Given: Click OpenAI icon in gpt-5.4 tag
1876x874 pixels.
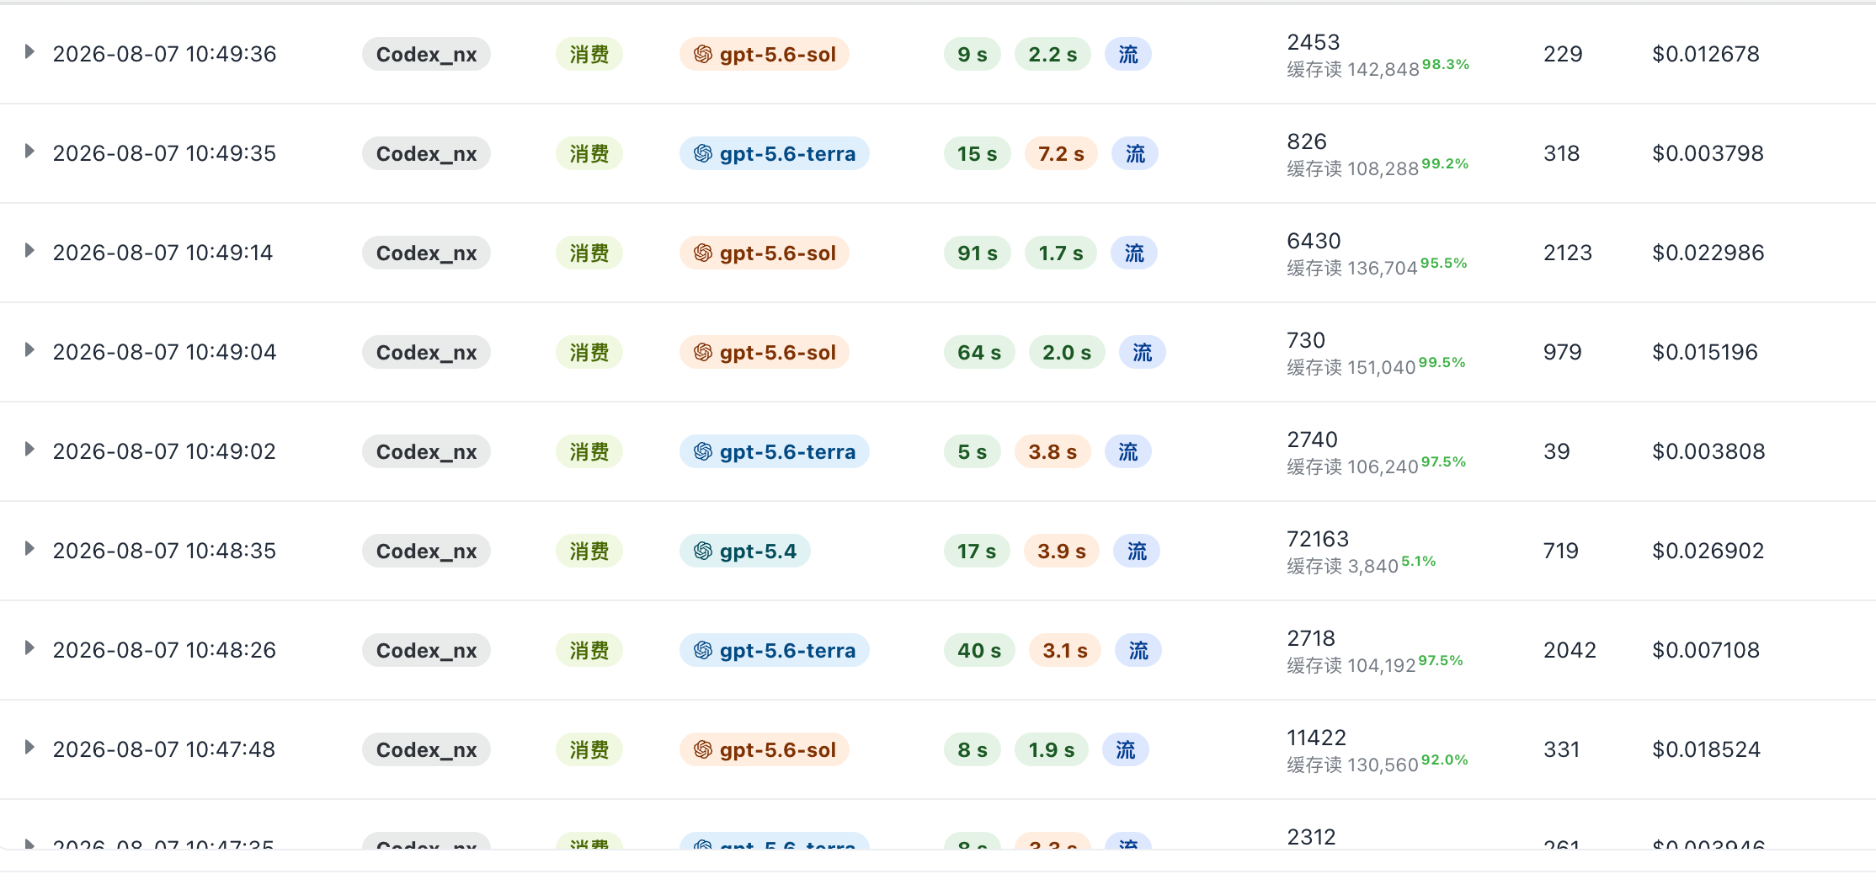Looking at the screenshot, I should tap(703, 552).
